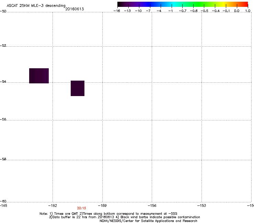Click the -4 color bar label
The width and height of the screenshot is (254, 223).
(x=159, y=11)
